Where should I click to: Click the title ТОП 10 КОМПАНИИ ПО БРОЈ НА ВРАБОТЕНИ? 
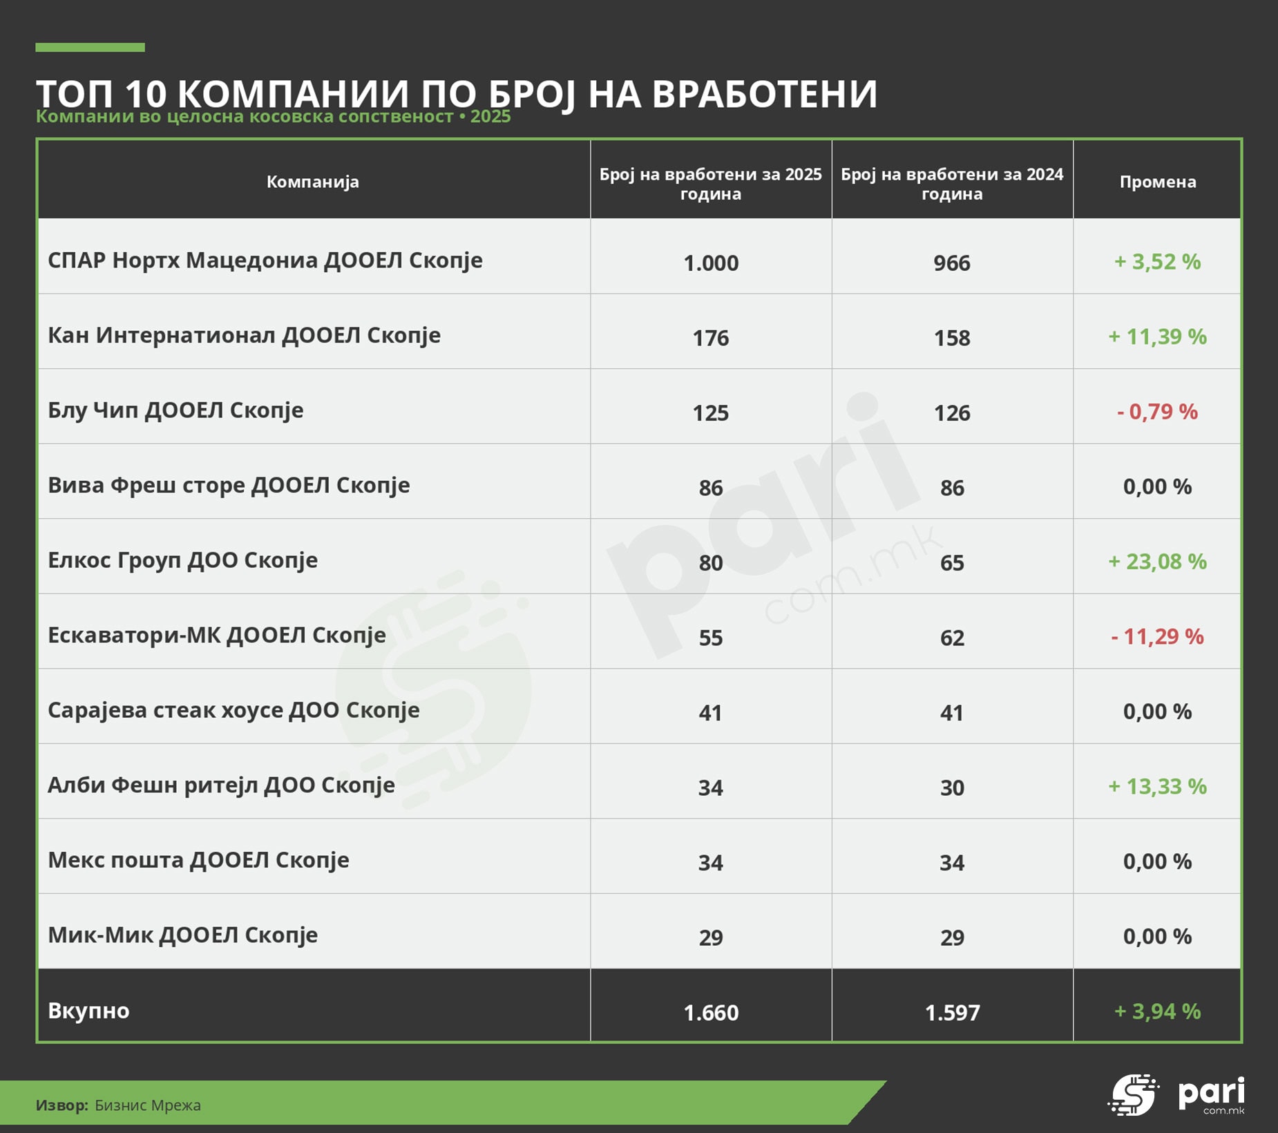tap(457, 93)
